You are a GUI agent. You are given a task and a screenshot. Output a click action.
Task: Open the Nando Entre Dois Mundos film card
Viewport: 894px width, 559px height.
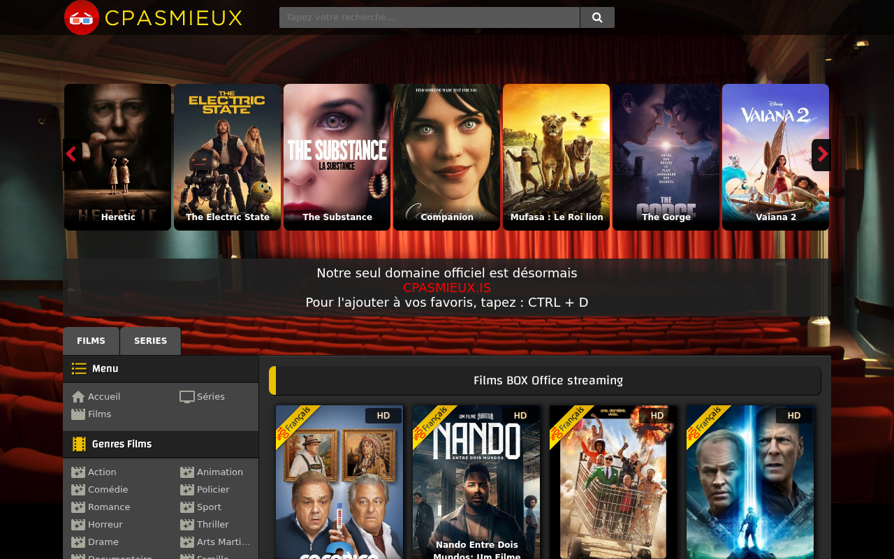click(x=476, y=482)
